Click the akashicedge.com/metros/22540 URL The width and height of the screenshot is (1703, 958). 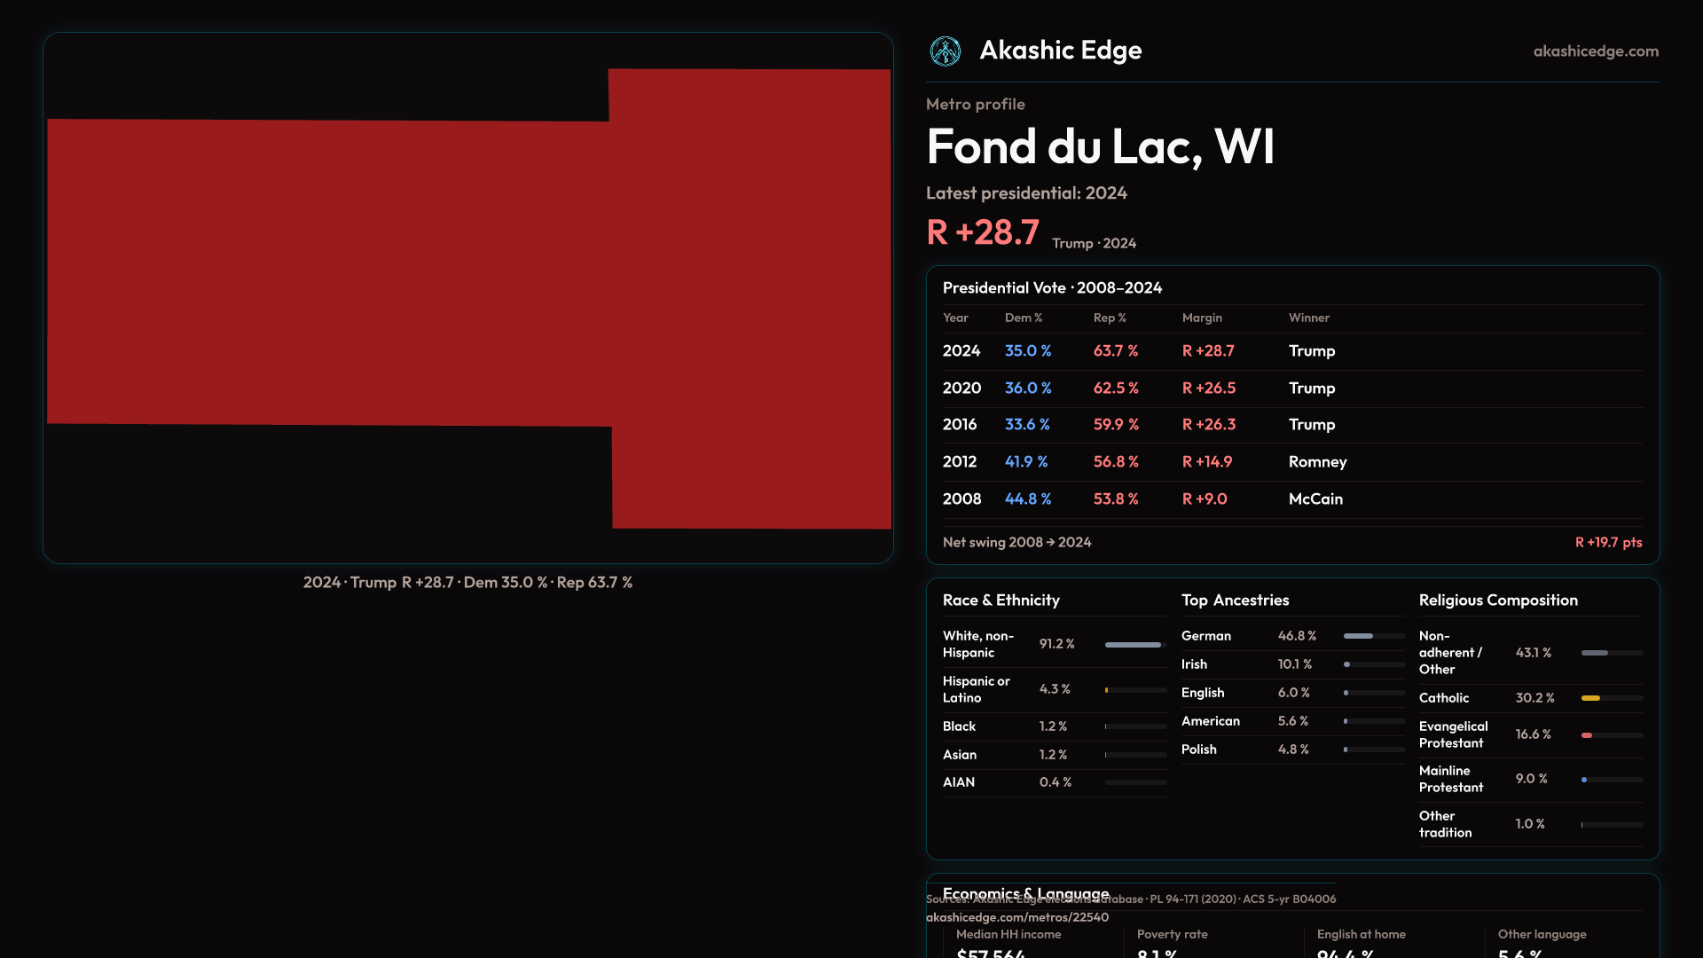1016,917
